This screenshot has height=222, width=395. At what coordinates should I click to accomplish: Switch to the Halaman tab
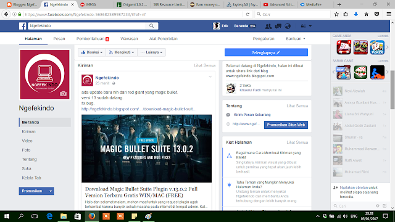[33, 39]
